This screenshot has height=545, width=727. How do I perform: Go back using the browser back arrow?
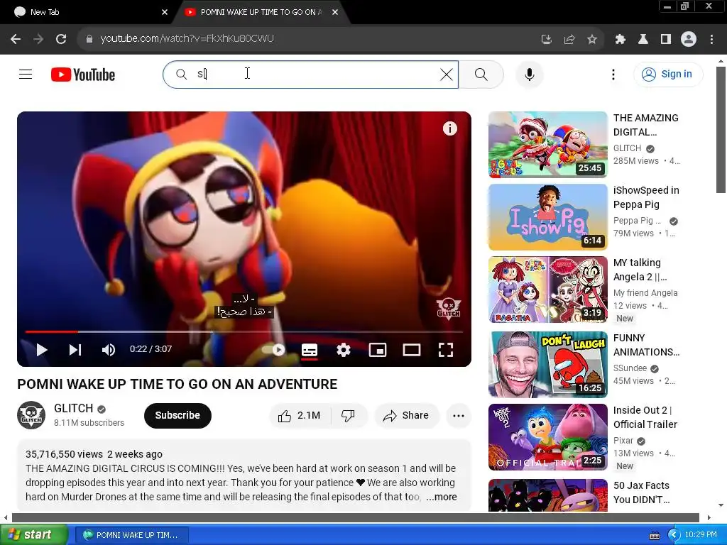coord(16,40)
